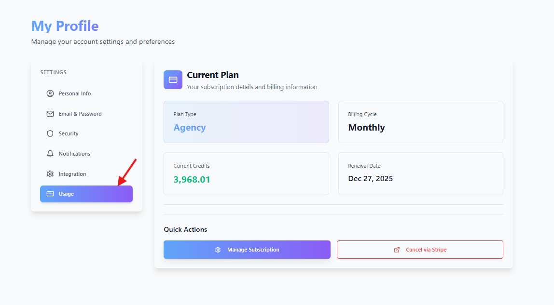Click the Current Plan credit card icon

173,80
